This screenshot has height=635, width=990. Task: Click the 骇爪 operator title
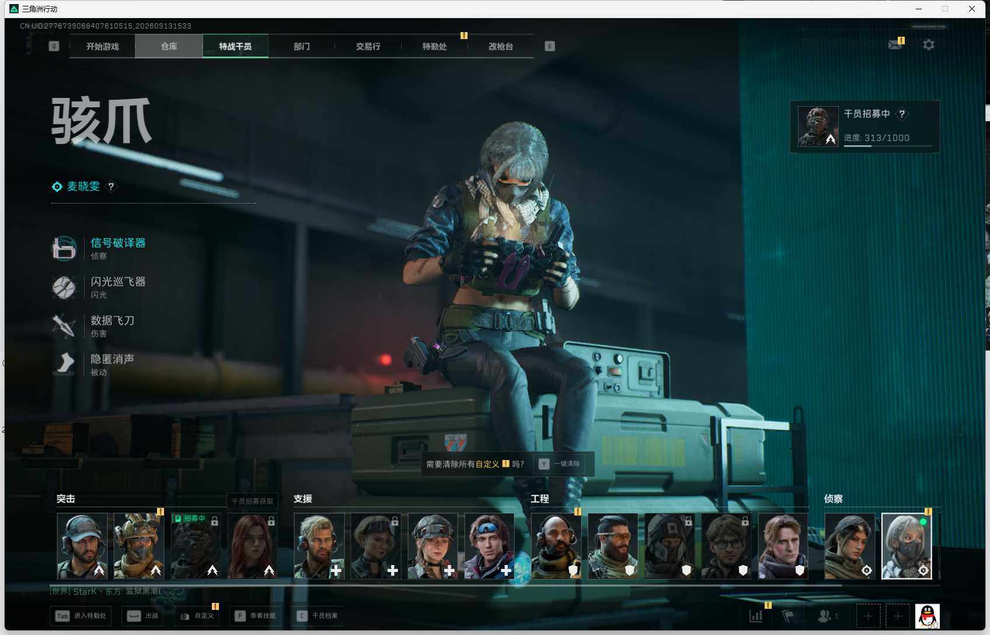point(102,121)
